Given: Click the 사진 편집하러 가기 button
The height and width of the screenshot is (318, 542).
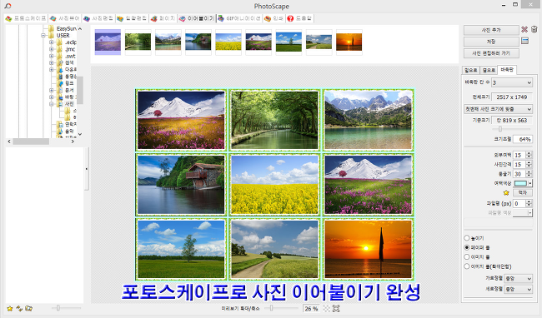Looking at the screenshot, I should coord(491,53).
